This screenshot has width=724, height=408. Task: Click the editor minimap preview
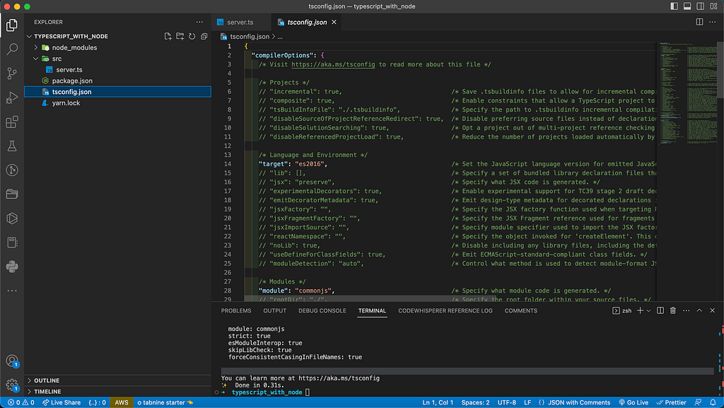687,93
